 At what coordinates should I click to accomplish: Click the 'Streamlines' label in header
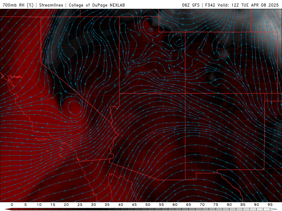pyautogui.click(x=51, y=5)
